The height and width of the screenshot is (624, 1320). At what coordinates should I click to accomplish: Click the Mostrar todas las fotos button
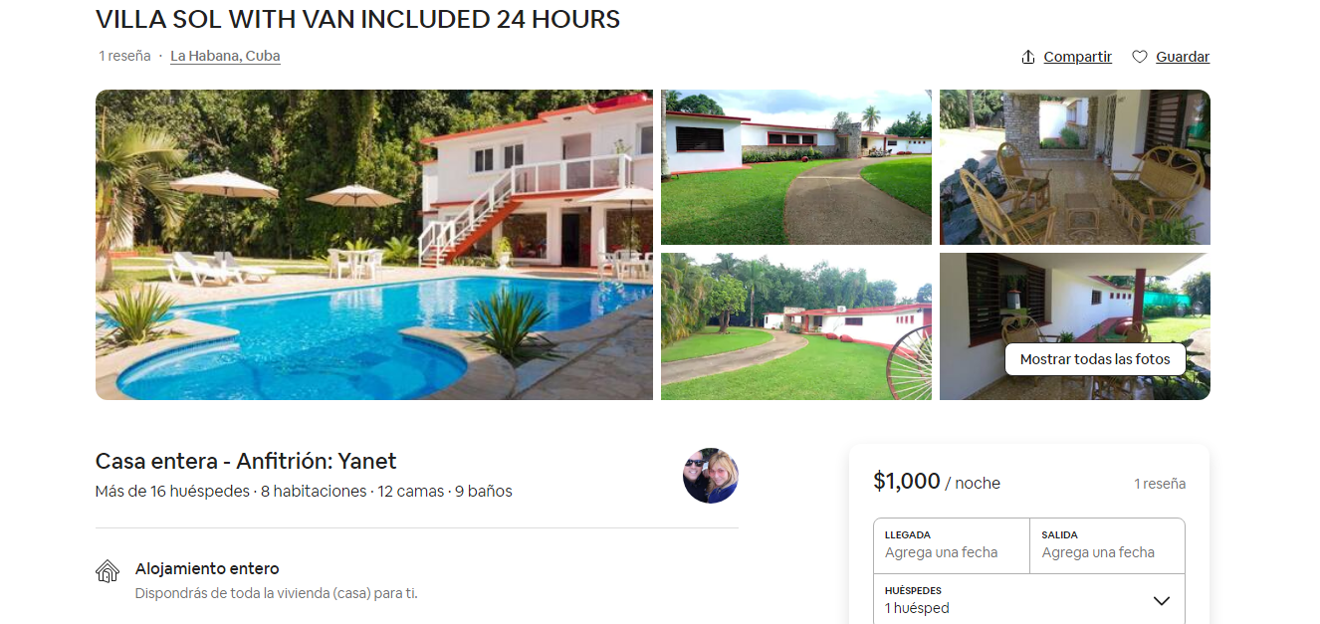pyautogui.click(x=1095, y=358)
